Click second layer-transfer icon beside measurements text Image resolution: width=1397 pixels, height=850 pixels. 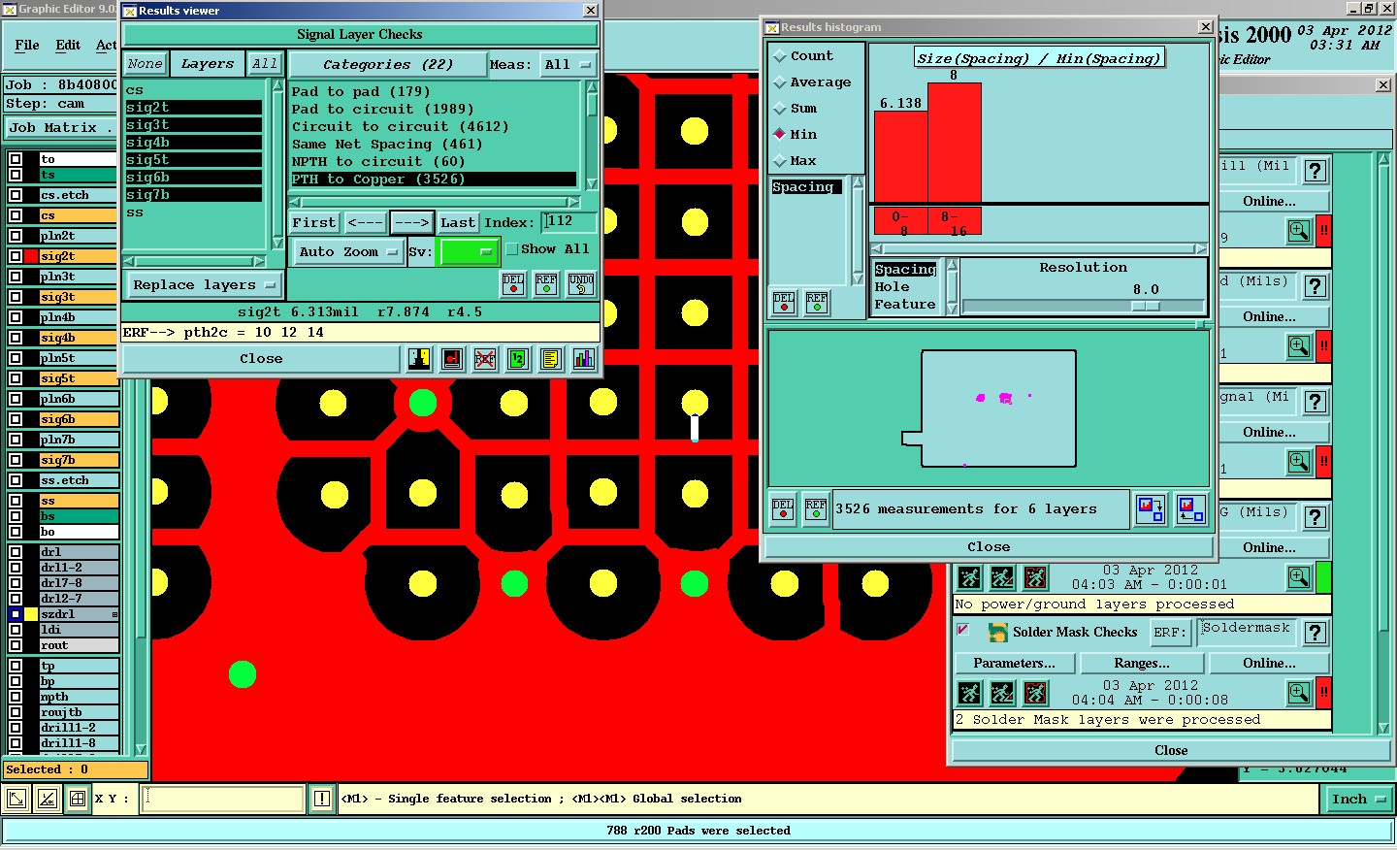coord(1190,509)
